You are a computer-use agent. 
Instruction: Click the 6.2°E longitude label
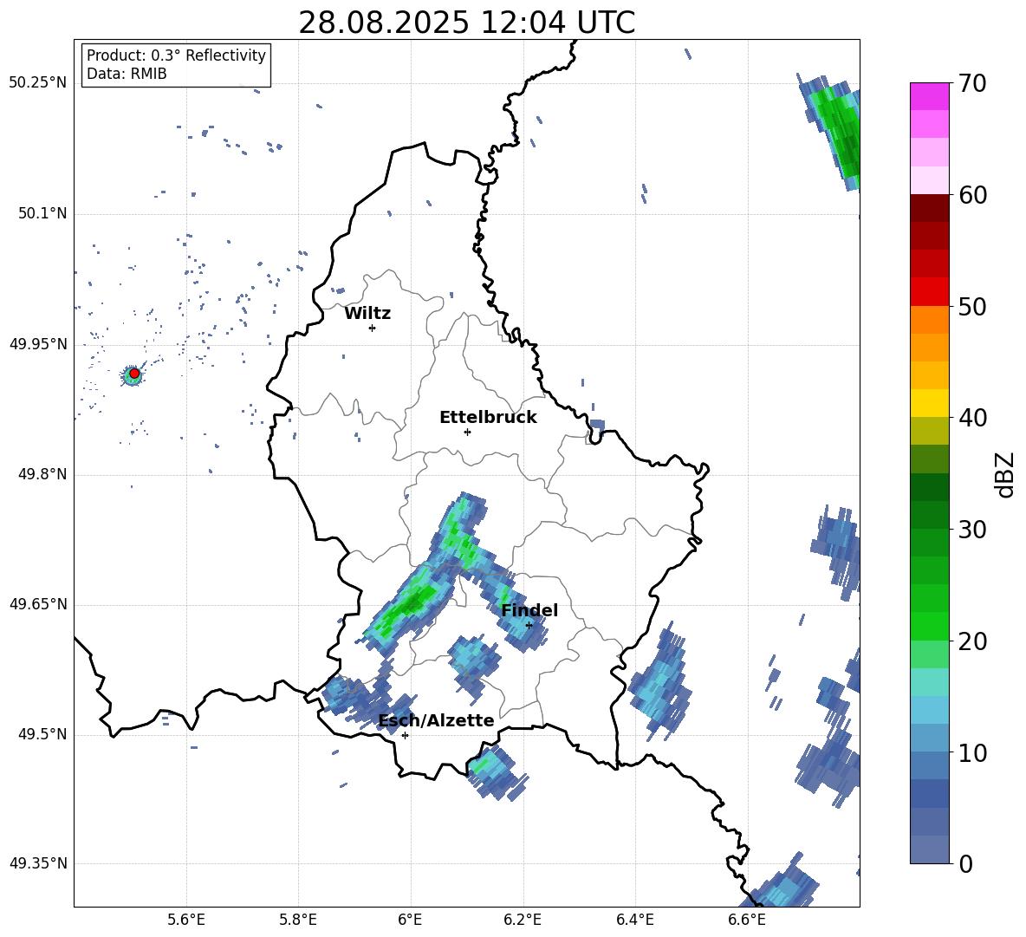523,920
